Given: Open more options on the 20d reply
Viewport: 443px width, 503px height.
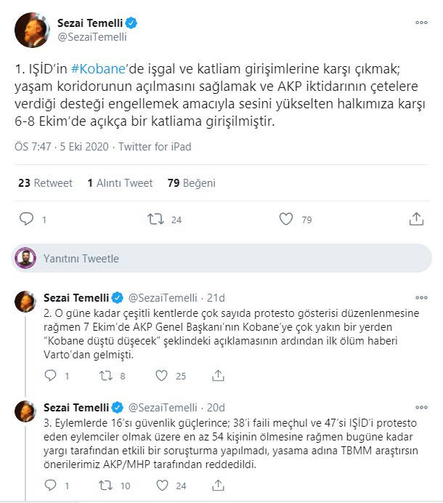Looking at the screenshot, I should (x=421, y=406).
